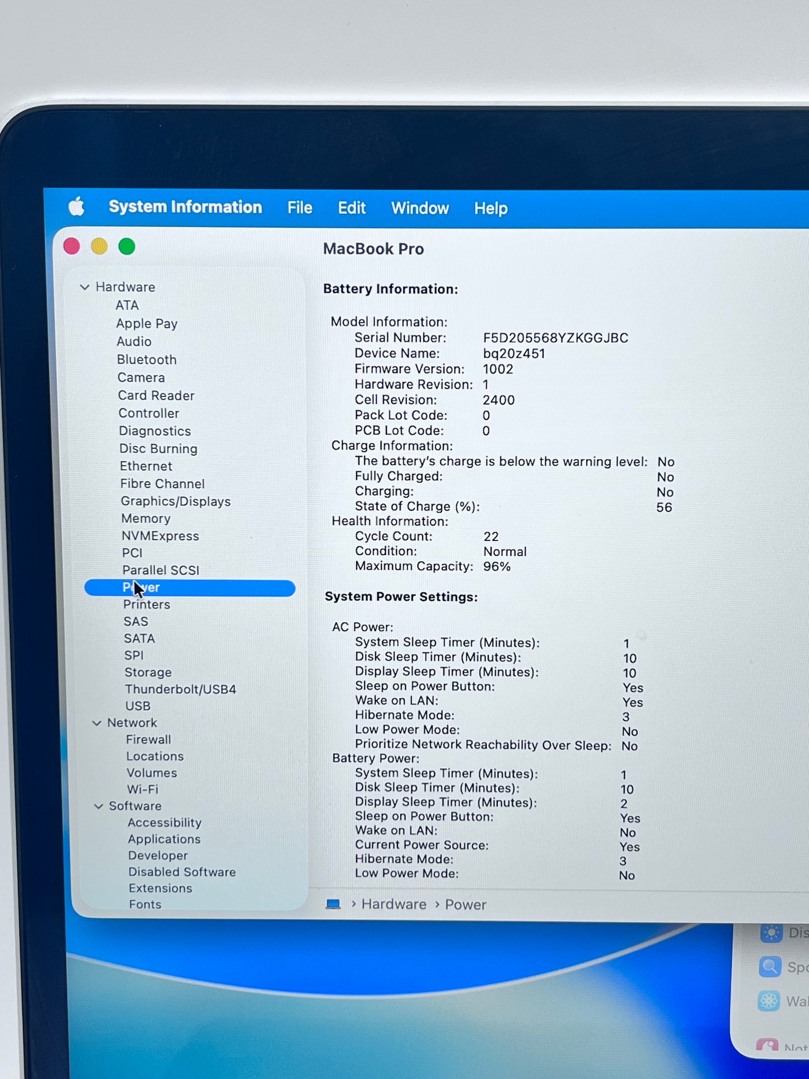Viewport: 809px width, 1079px height.
Task: Select Controller in the sidebar
Action: (149, 413)
